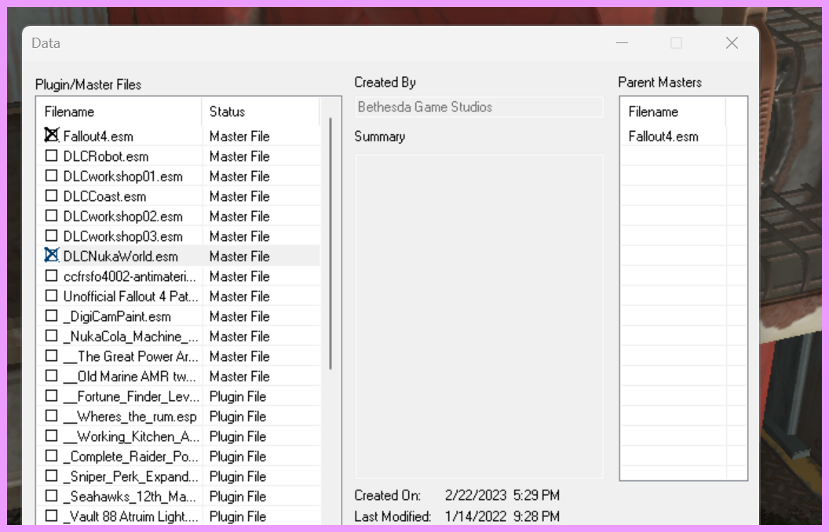Tick the _Sniper_Perk_Expand checkbox

(51, 476)
